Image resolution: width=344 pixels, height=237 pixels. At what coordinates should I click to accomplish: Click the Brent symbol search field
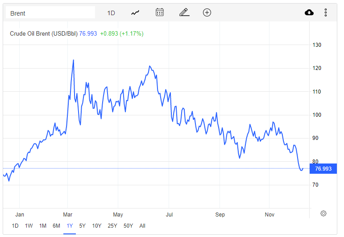coord(50,12)
